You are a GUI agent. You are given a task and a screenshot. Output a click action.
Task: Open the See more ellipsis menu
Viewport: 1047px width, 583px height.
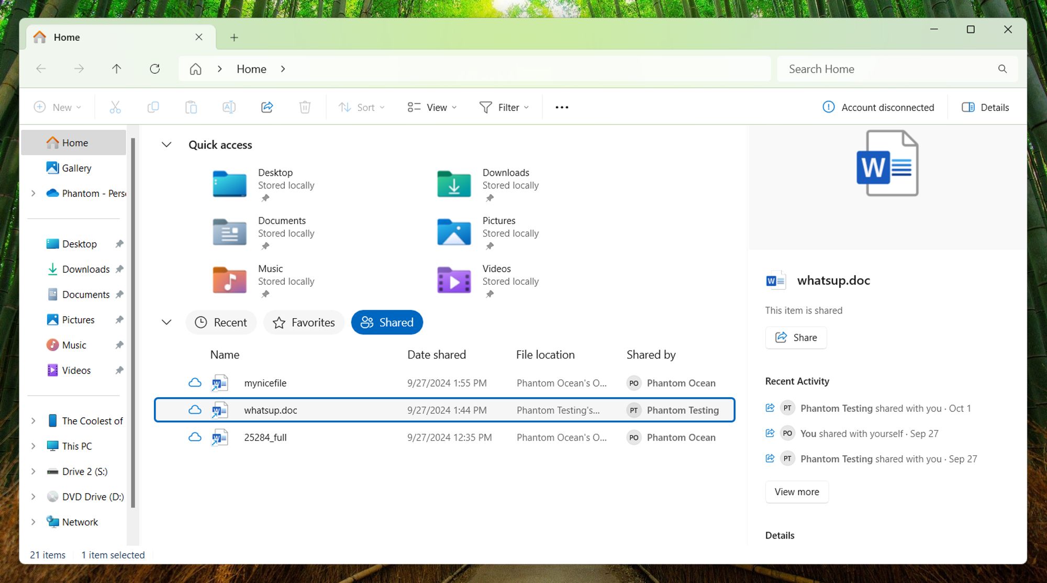pos(562,107)
